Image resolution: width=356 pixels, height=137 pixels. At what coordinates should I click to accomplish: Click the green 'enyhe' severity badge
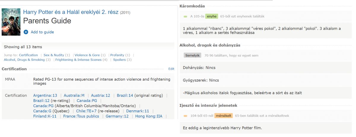coord(212,16)
